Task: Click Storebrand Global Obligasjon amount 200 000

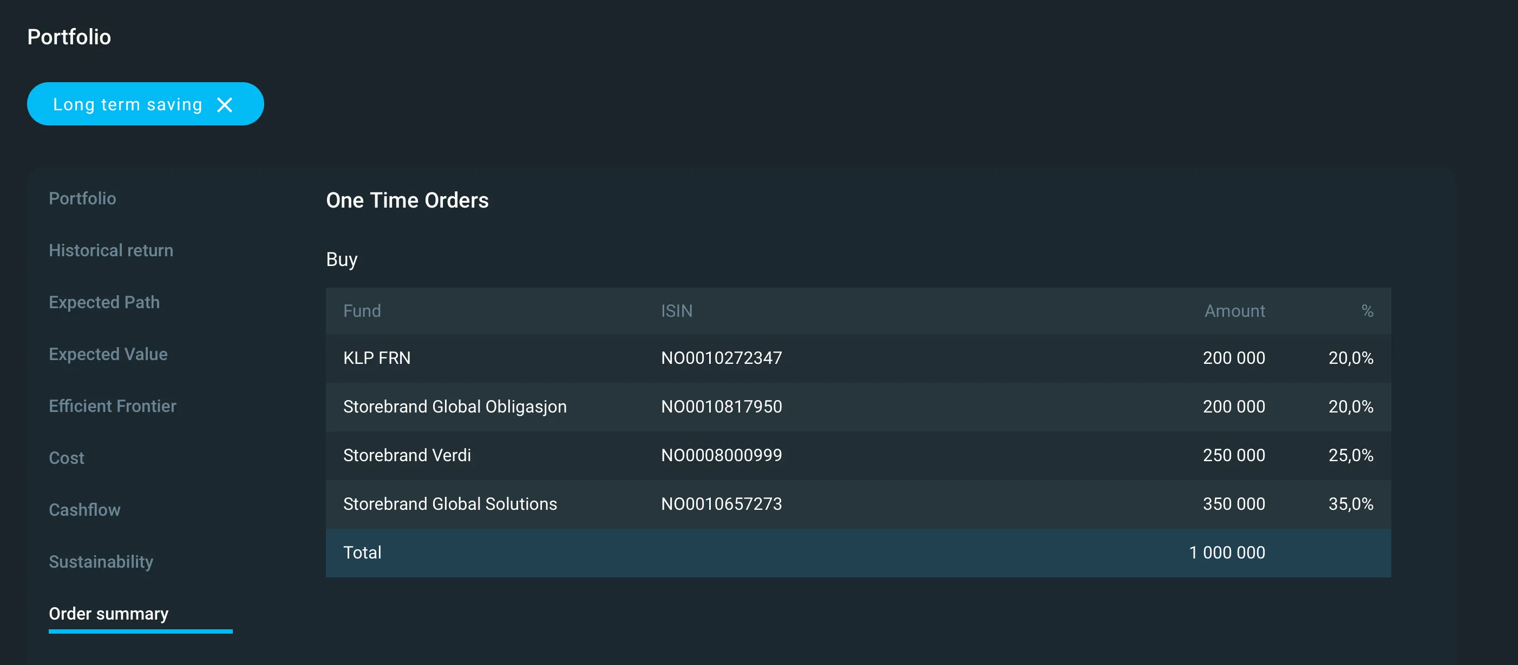Action: 1234,407
